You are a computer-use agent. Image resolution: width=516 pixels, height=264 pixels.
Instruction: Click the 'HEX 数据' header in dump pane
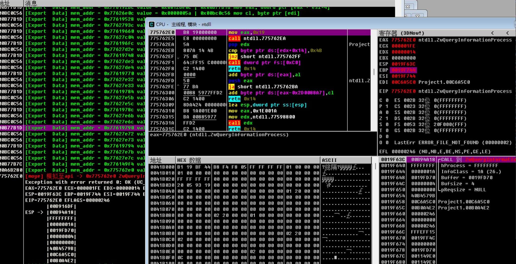[189, 160]
